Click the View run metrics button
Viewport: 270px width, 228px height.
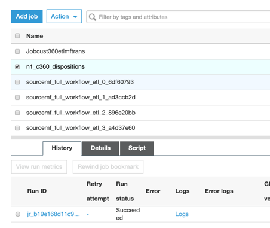[39, 167]
